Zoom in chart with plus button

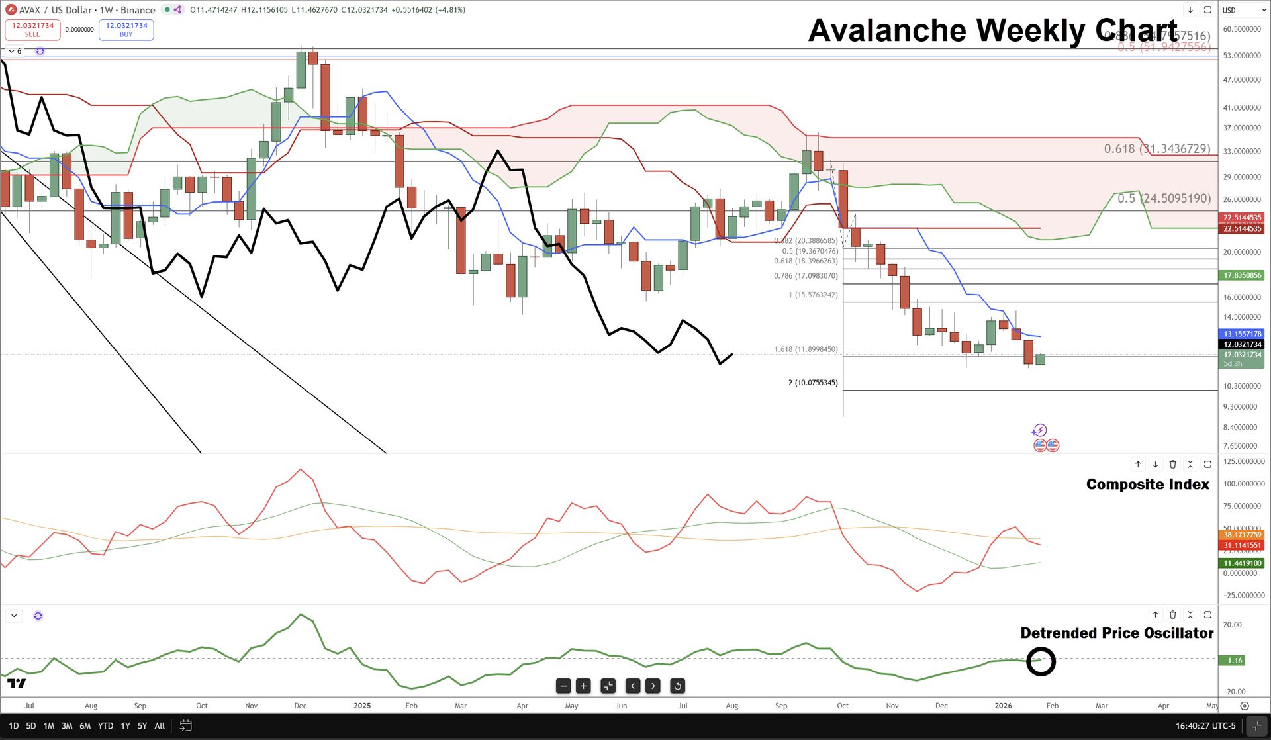[x=583, y=686]
